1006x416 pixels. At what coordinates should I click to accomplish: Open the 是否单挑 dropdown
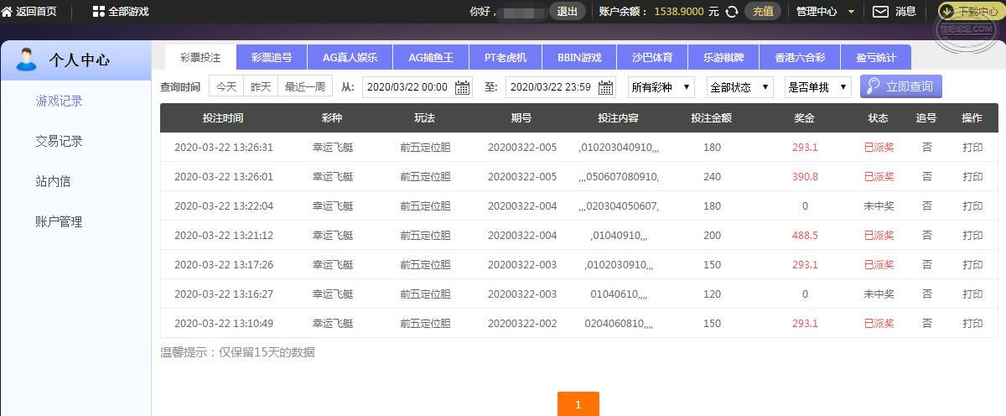(x=818, y=86)
